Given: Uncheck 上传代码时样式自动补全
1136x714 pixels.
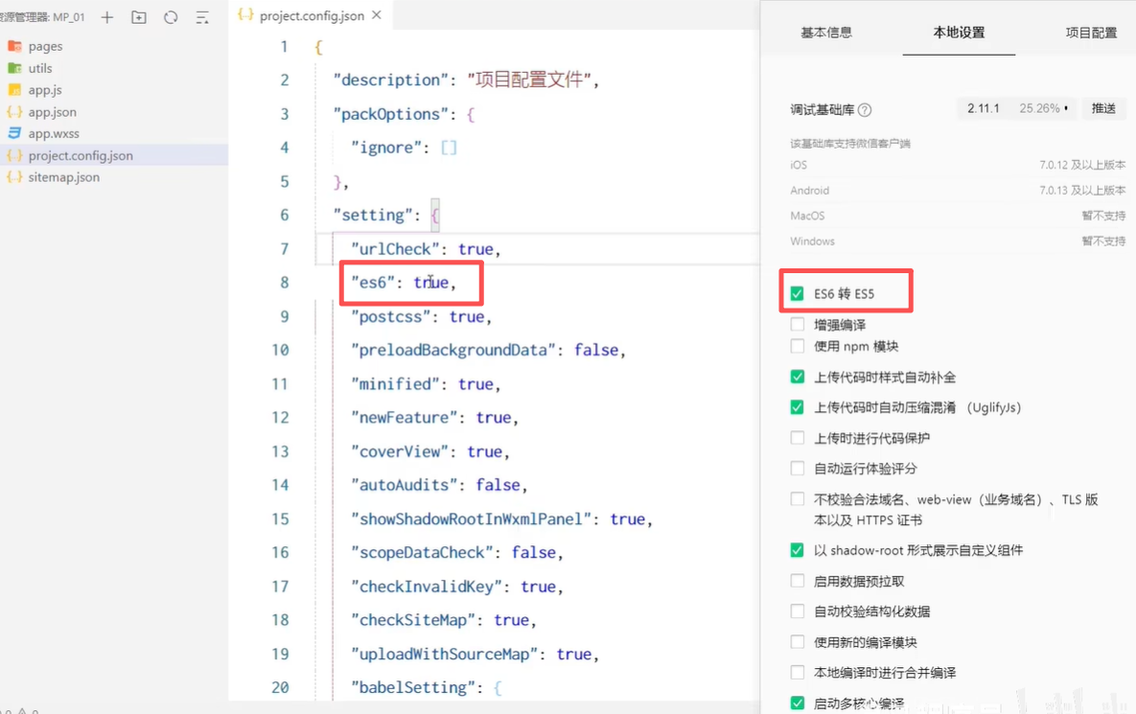Looking at the screenshot, I should 797,377.
